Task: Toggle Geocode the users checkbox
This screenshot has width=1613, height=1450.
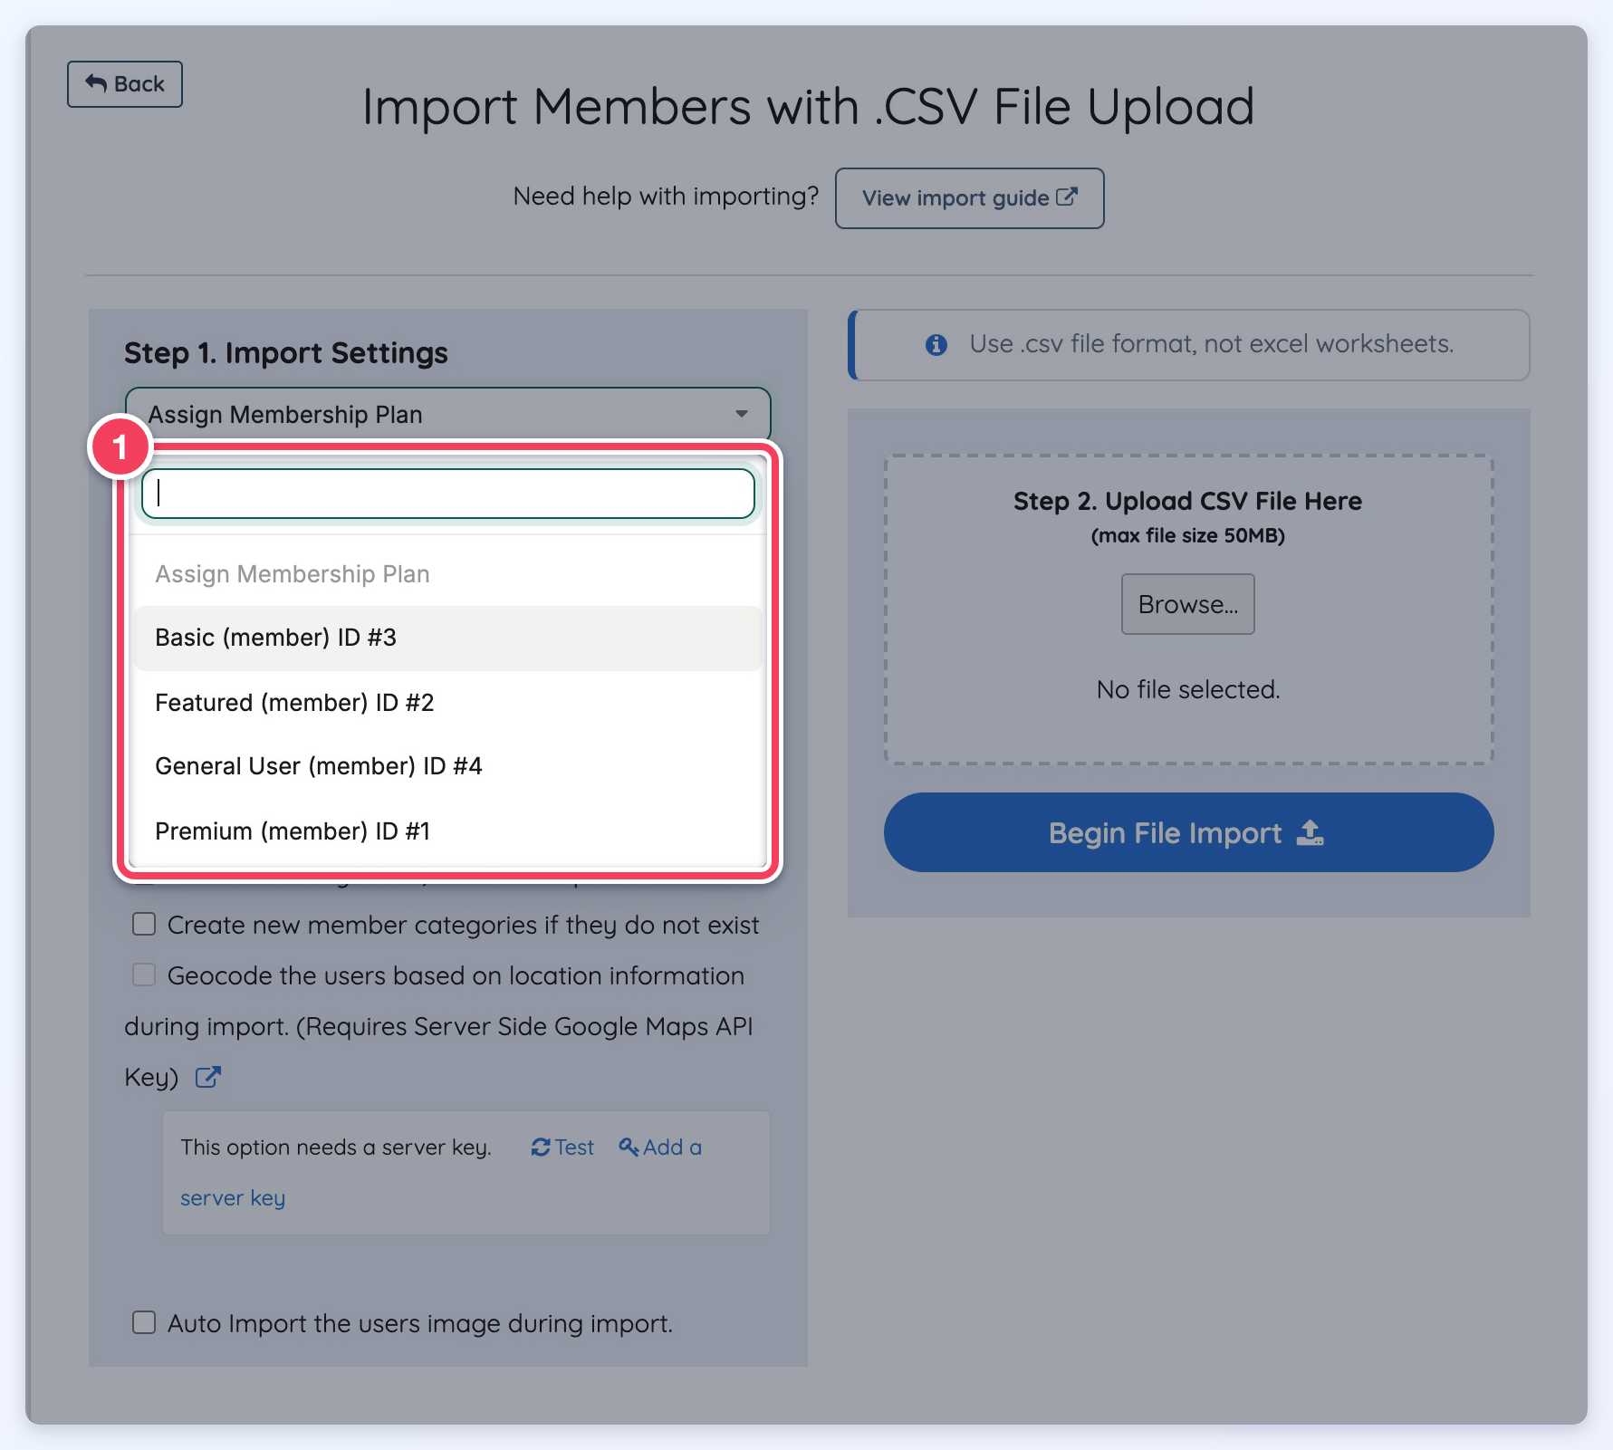Action: (x=144, y=975)
